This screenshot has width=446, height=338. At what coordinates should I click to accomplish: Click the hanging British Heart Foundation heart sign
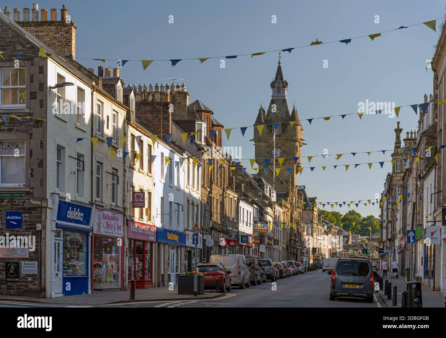pos(139,199)
